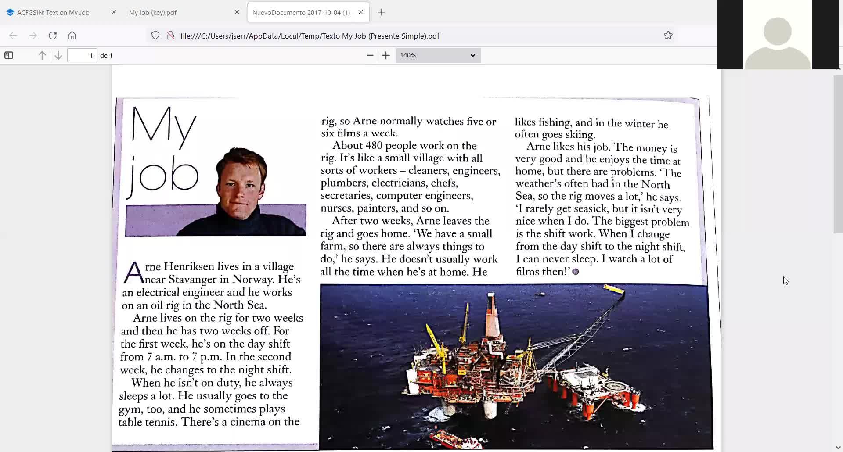Show site connection security info icon
Viewport: 843px width, 452px height.
(x=171, y=36)
